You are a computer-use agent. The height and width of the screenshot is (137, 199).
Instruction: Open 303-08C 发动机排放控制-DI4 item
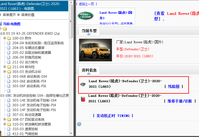click(34, 96)
